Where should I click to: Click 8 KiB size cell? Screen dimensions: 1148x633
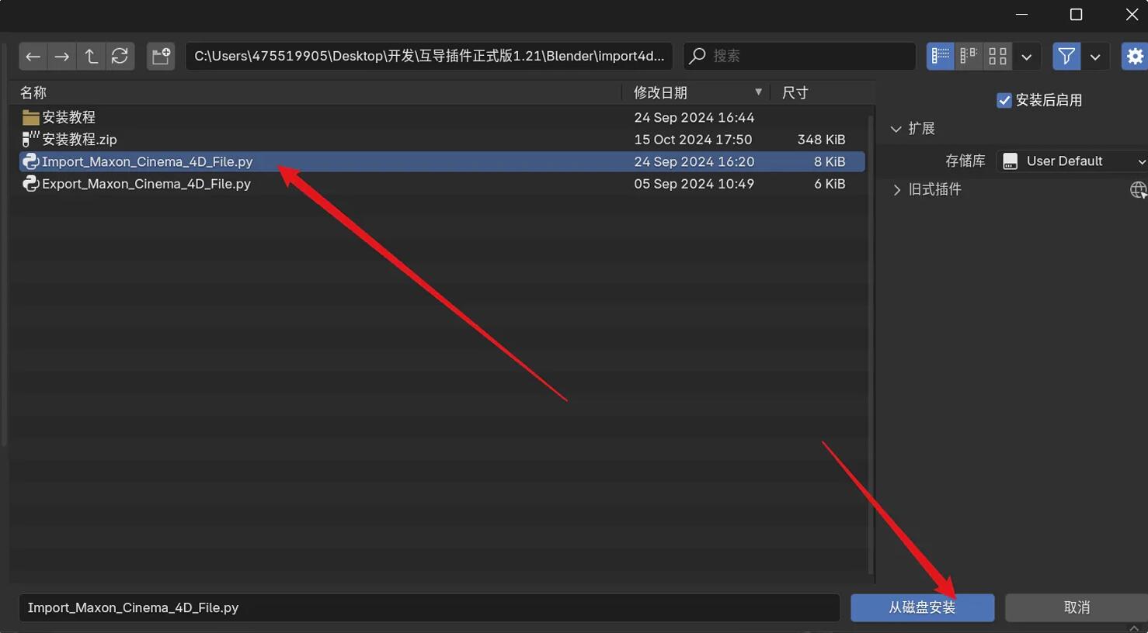tap(830, 161)
